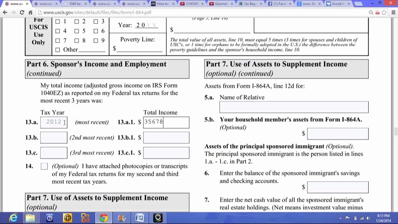
Task: Click the zoom magnifier icon in address bar
Action: coord(371,12)
